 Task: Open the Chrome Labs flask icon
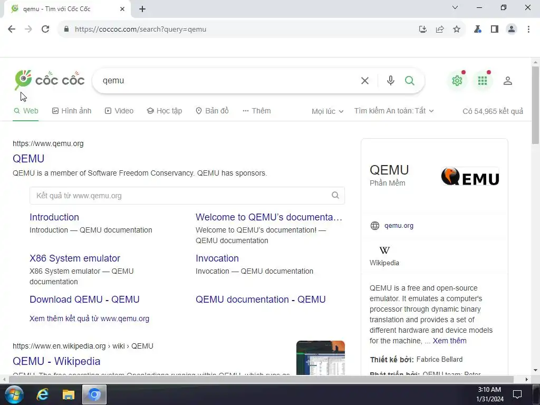[478, 30]
